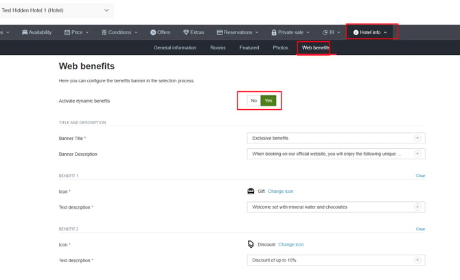Change icon for Discount benefit
Viewport: 460px width, 280px height.
point(291,244)
